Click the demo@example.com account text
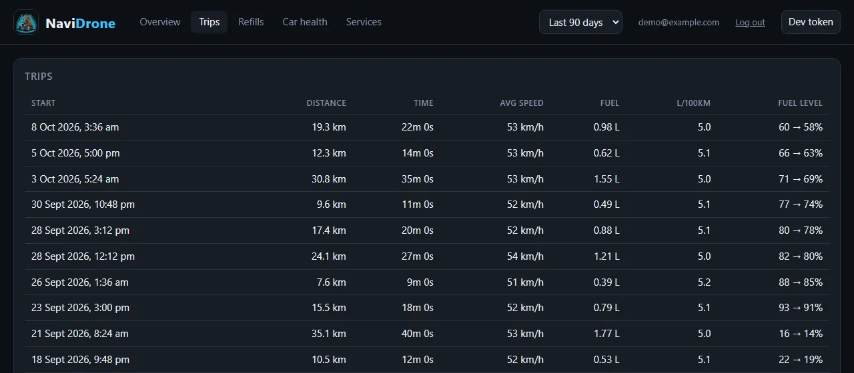854x373 pixels. (x=679, y=22)
